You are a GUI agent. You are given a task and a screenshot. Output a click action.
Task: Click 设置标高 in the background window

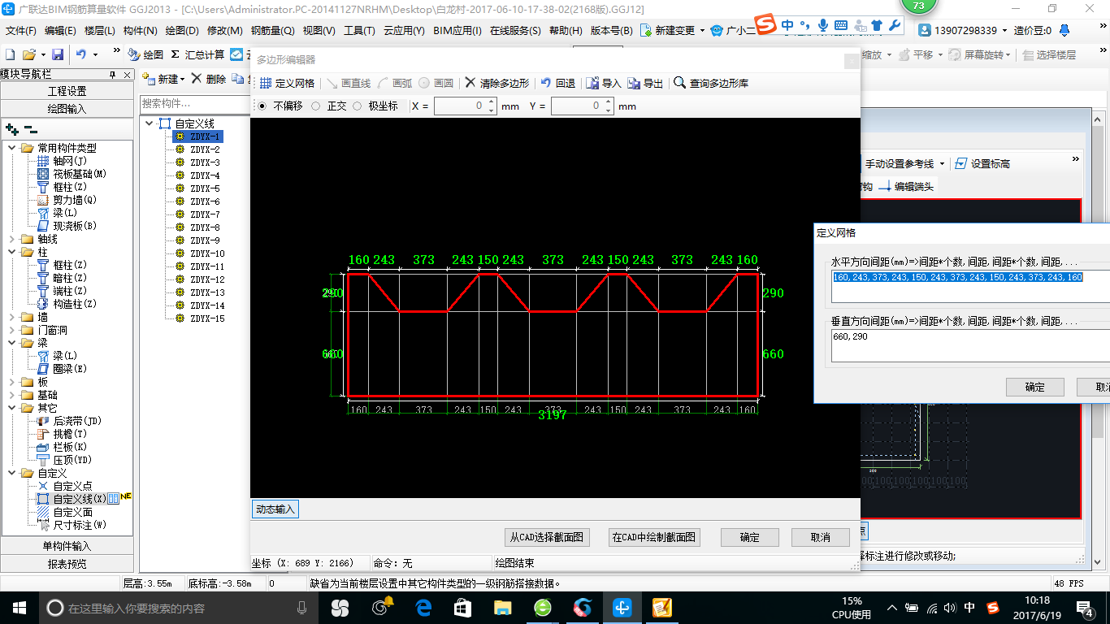982,163
